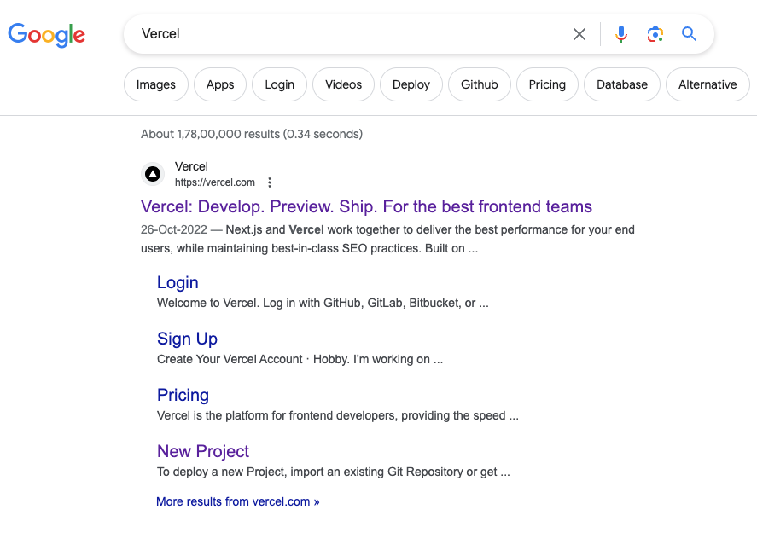Click the blue magnifier search button
The height and width of the screenshot is (533, 757).
point(690,34)
